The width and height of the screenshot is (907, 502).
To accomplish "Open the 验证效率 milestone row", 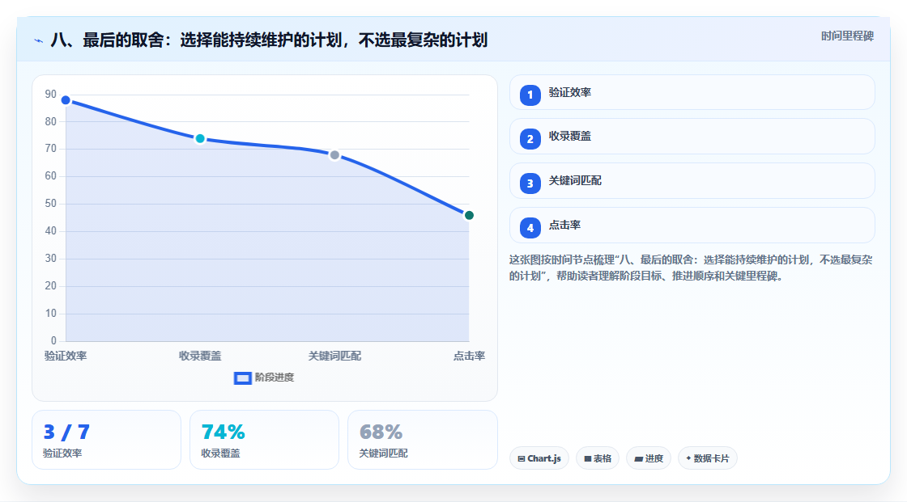I will (x=692, y=92).
